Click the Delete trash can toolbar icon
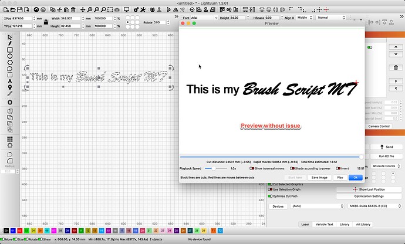Viewport: 405px width, 244px height. 73,10
